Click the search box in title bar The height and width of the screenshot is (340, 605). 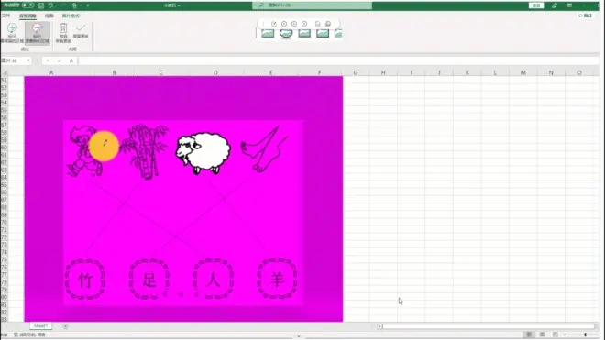(313, 5)
